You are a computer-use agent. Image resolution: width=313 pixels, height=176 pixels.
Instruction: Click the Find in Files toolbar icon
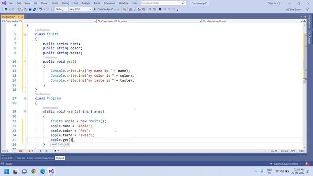[124, 9]
